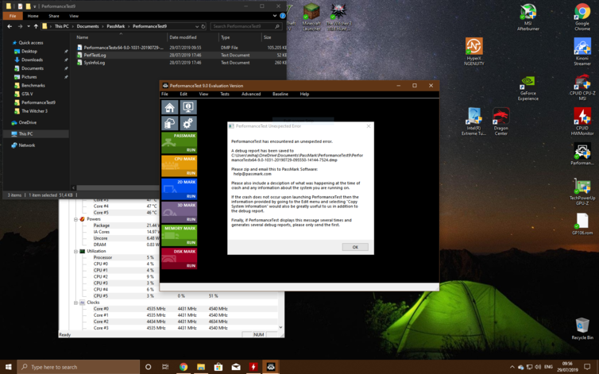The height and width of the screenshot is (374, 599).
Task: Switch to the Home tab in File Explorer
Action: 33,16
